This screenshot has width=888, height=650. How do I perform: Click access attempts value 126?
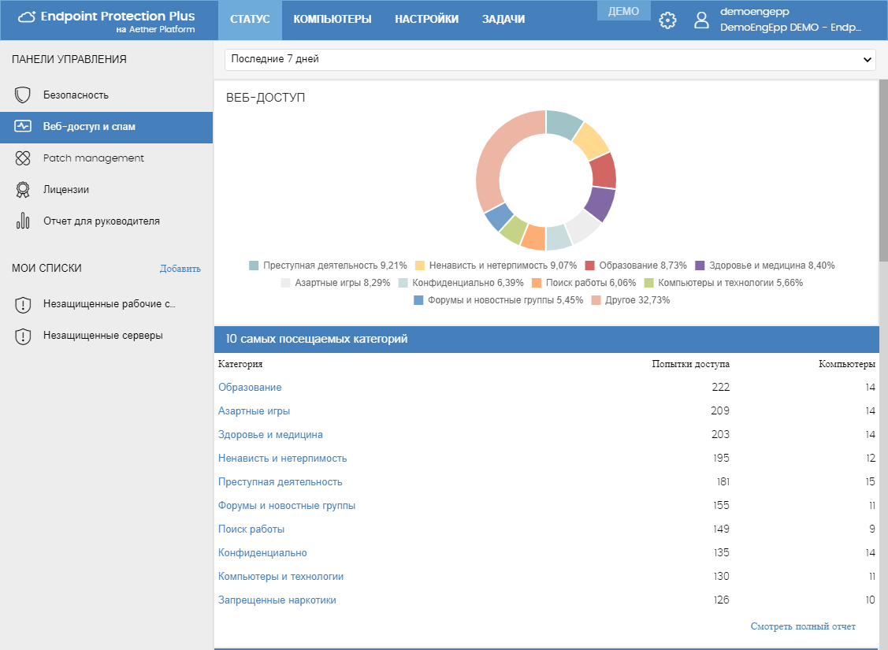click(721, 600)
